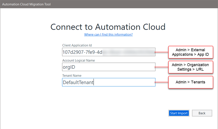This screenshot has width=218, height=129.
Task: Click the 'Automation Cloud Migration Tool' window title
Action: [26, 4]
